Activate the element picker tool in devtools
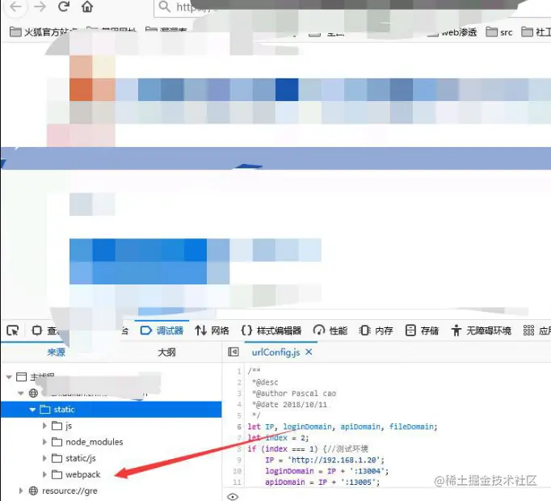The image size is (551, 501). (x=13, y=330)
